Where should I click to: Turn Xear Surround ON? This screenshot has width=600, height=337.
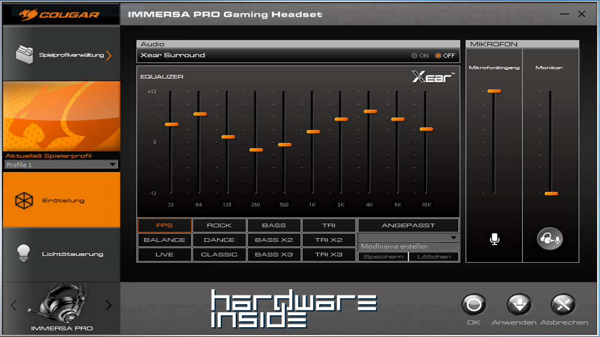(414, 56)
